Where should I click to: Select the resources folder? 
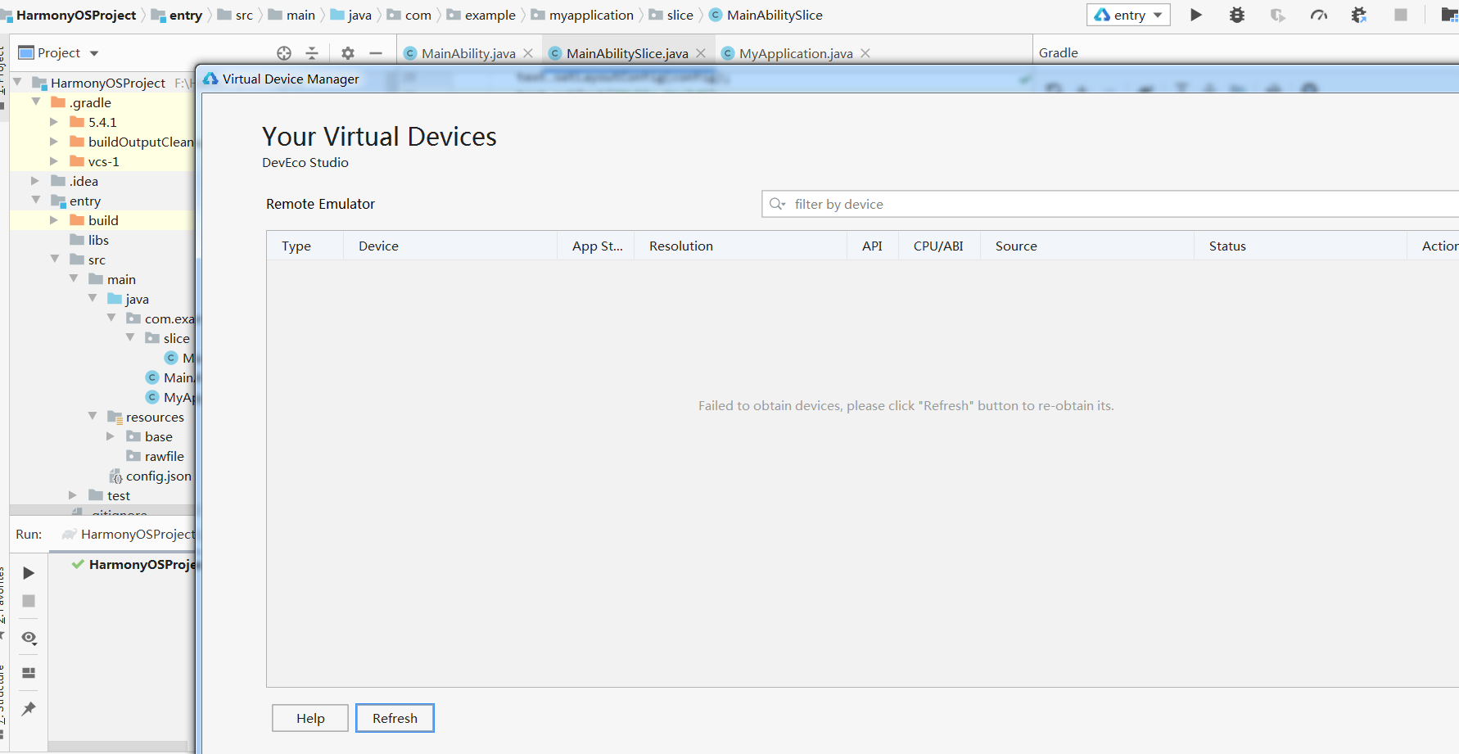coord(155,417)
